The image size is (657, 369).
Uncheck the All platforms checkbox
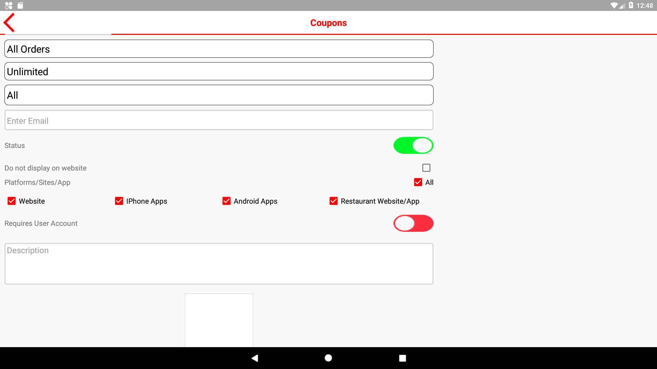[418, 182]
